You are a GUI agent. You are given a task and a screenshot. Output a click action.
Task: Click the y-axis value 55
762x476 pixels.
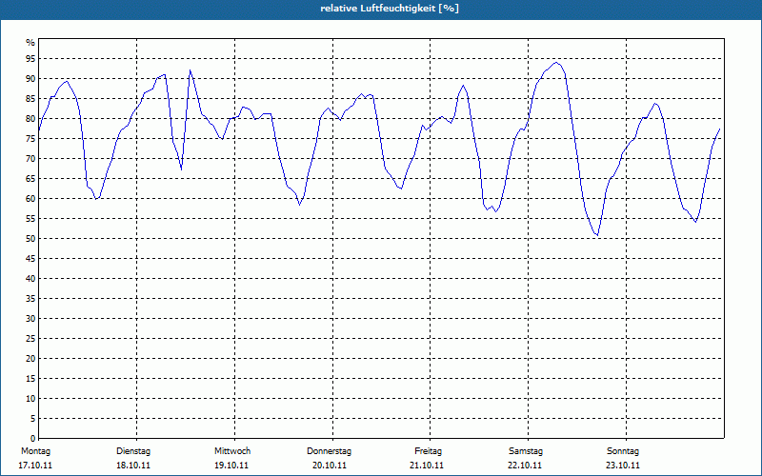tap(30, 219)
